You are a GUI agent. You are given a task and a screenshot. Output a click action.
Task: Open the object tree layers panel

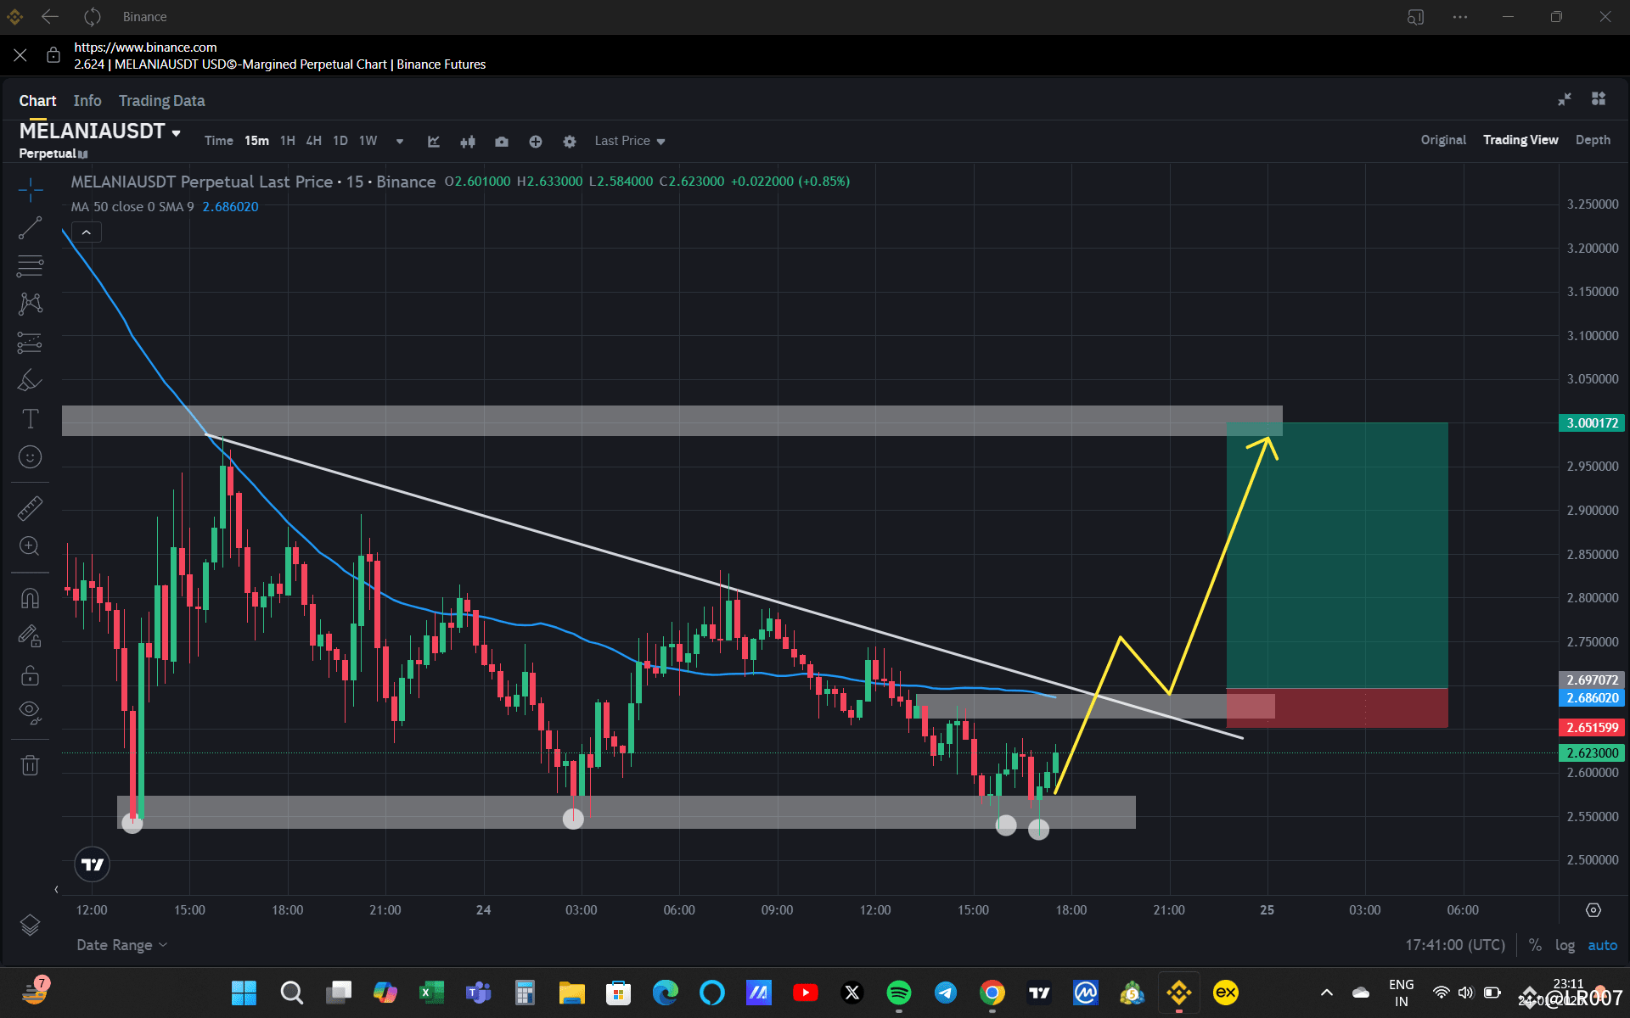click(31, 925)
